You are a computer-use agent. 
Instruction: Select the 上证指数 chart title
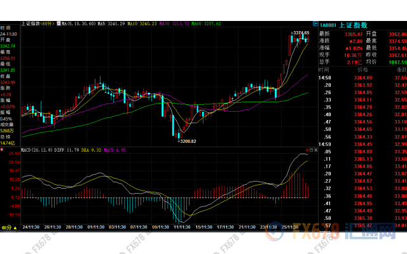pyautogui.click(x=30, y=23)
